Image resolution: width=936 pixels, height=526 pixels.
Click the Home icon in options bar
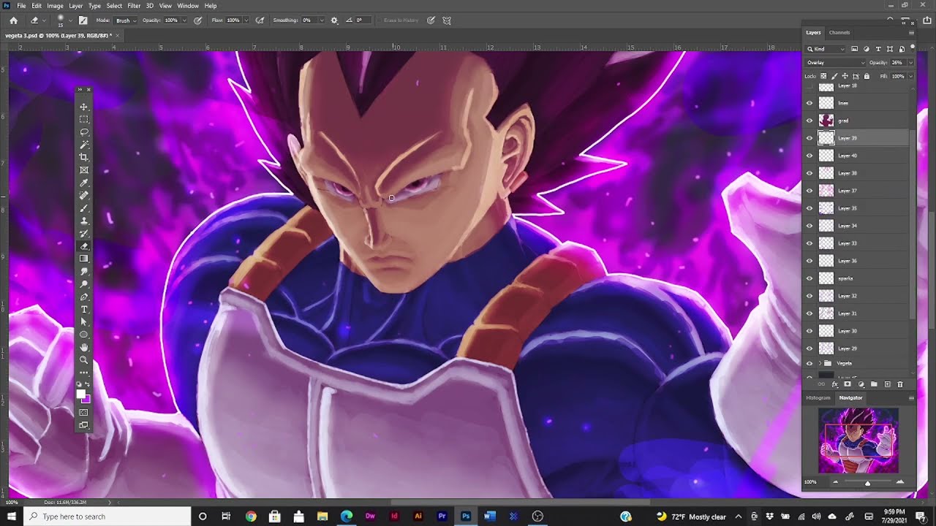pyautogui.click(x=13, y=20)
